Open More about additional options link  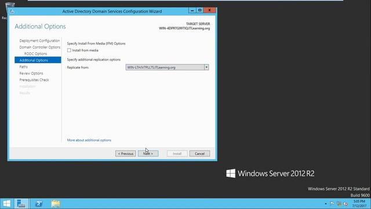point(89,140)
